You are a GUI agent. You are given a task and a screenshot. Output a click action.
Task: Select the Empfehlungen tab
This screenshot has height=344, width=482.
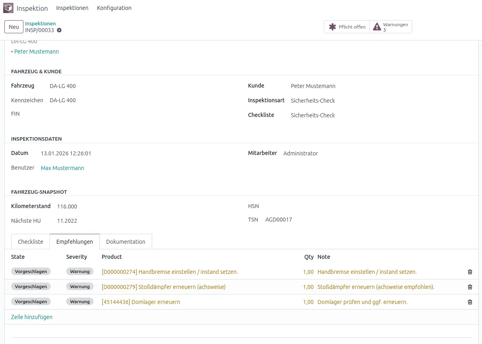coord(75,242)
